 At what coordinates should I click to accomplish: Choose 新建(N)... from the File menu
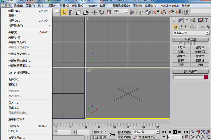[29, 11]
